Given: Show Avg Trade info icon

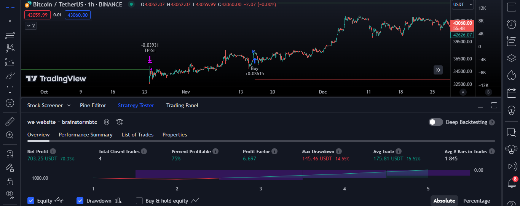Looking at the screenshot, I should tap(399, 151).
